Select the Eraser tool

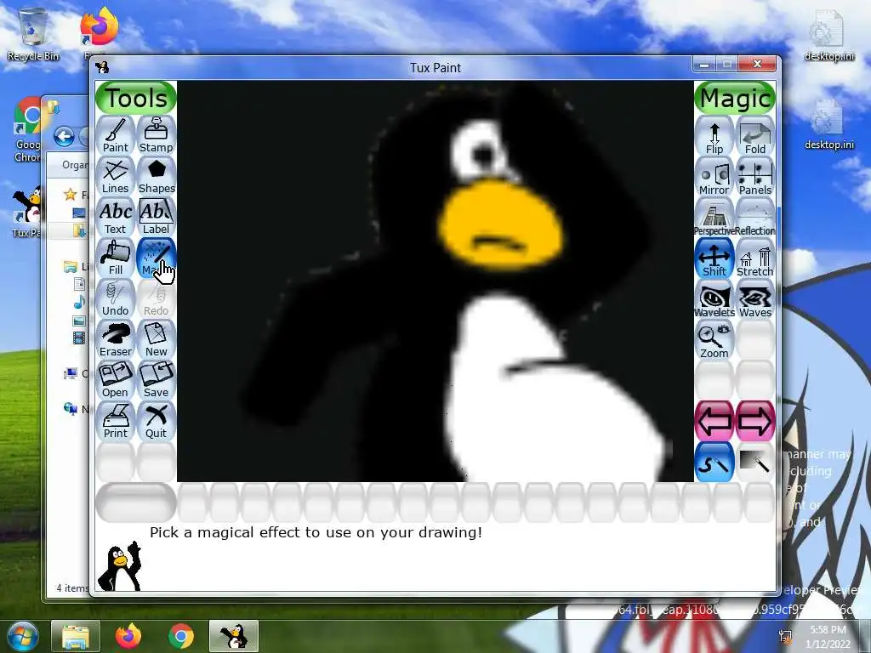coord(116,339)
